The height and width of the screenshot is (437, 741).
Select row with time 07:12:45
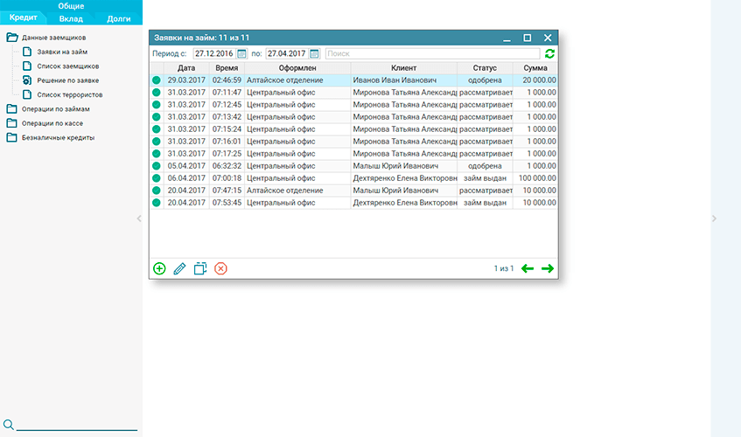353,105
